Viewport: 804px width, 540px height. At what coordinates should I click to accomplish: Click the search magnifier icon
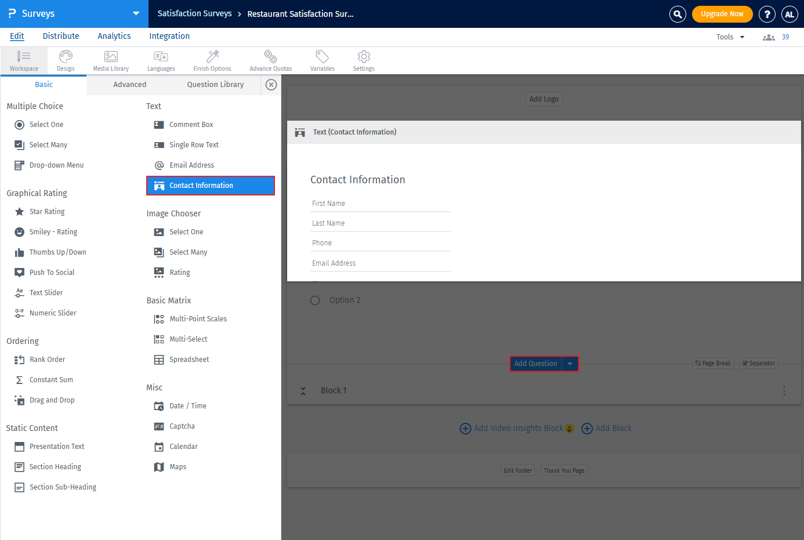coord(677,14)
